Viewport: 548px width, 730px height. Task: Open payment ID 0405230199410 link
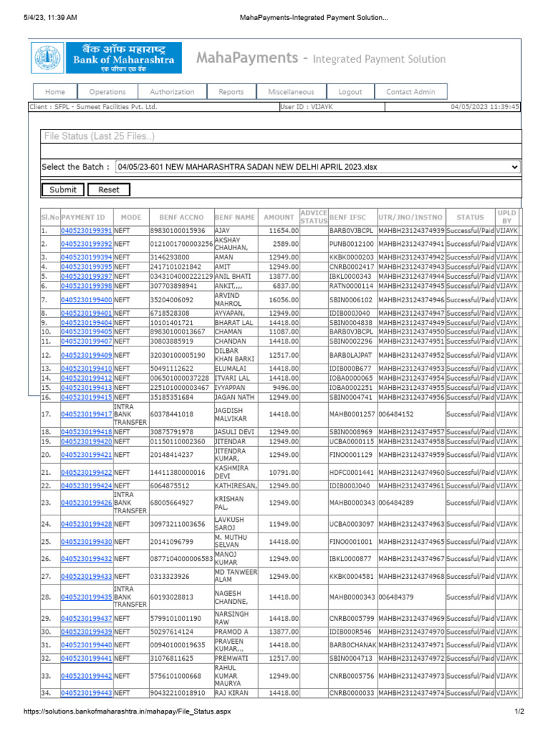[86, 369]
